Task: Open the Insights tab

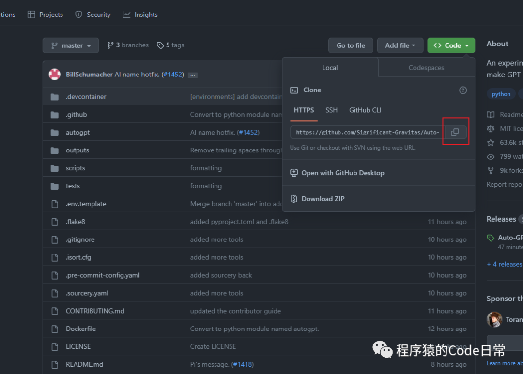Action: click(140, 15)
